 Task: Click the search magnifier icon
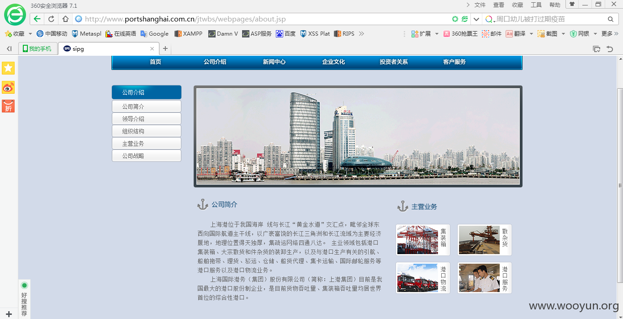pyautogui.click(x=611, y=19)
